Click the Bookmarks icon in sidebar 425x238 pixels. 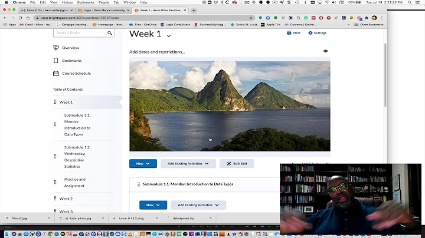(x=56, y=61)
